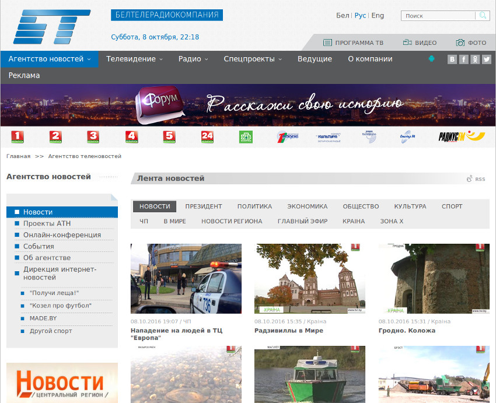This screenshot has height=403, width=496.
Task: Expand the Спецпроекты dropdown menu
Action: (252, 59)
